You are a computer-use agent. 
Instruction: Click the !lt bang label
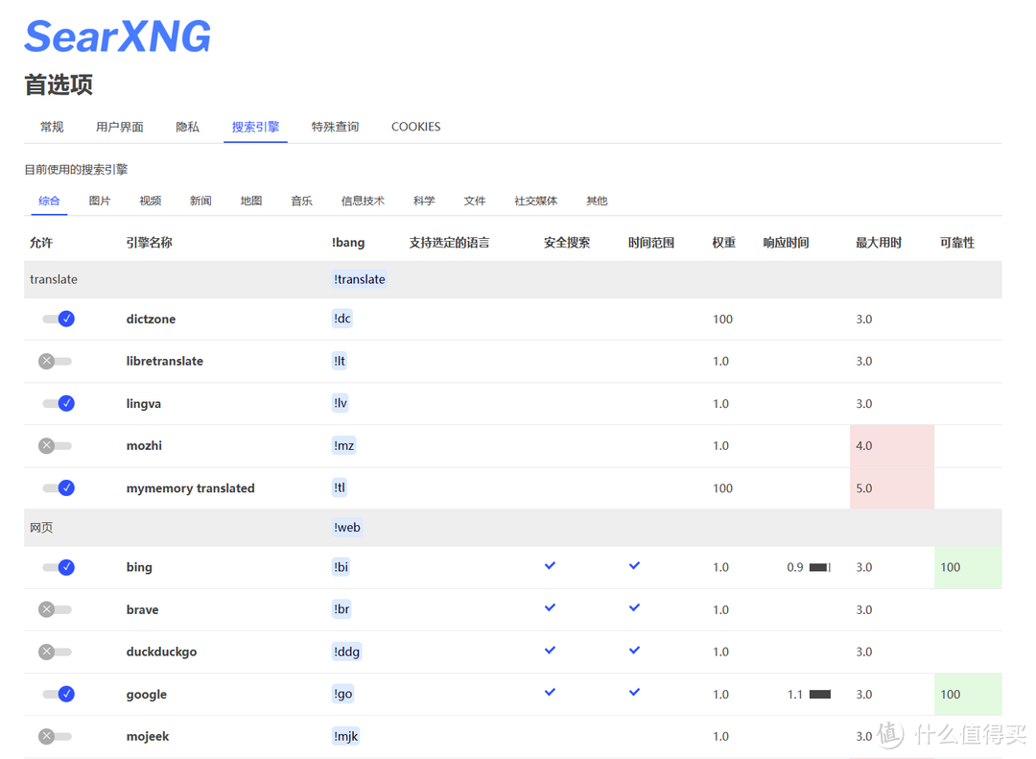[340, 361]
